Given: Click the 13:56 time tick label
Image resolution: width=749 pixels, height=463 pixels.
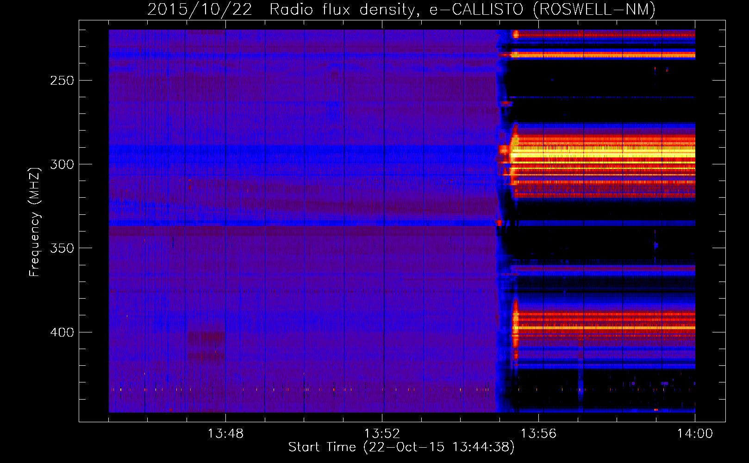Looking at the screenshot, I should pos(538,434).
